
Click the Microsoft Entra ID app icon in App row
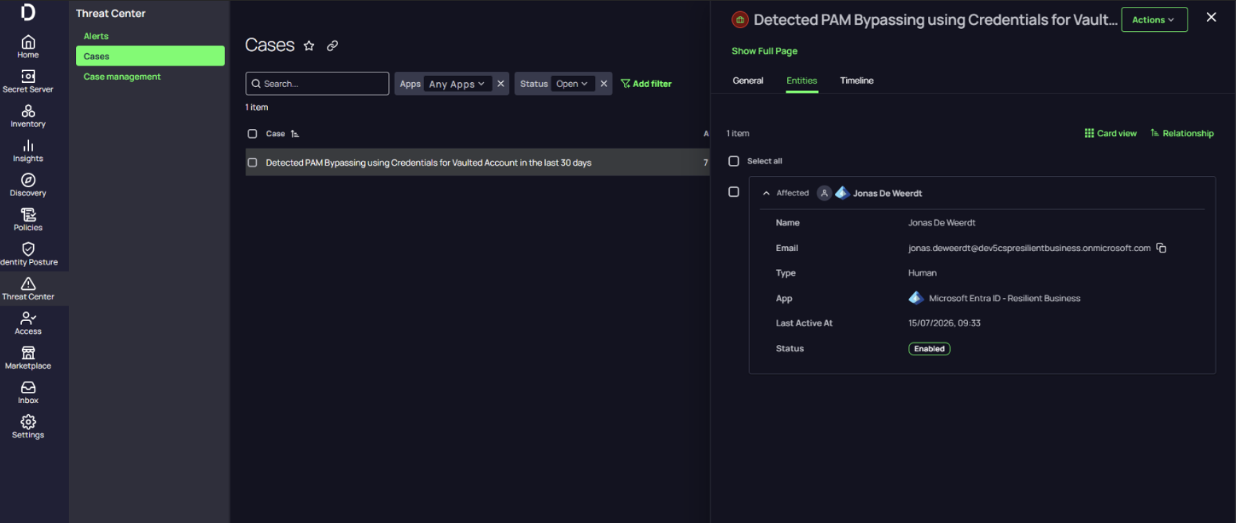pos(916,298)
